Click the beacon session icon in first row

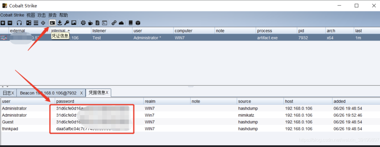[4, 38]
